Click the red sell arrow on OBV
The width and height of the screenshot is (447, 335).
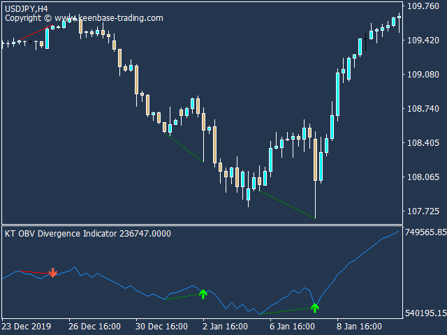tap(53, 273)
